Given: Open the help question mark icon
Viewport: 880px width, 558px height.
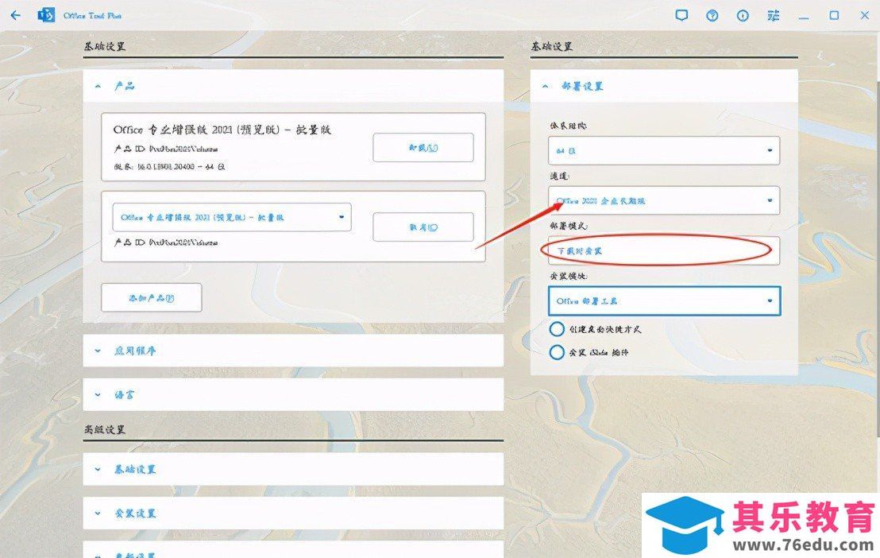Looking at the screenshot, I should click(x=712, y=15).
